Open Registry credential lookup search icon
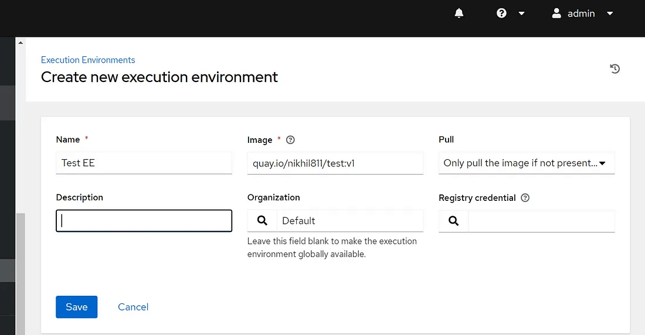Screen dimensions: 645x335 (453, 221)
